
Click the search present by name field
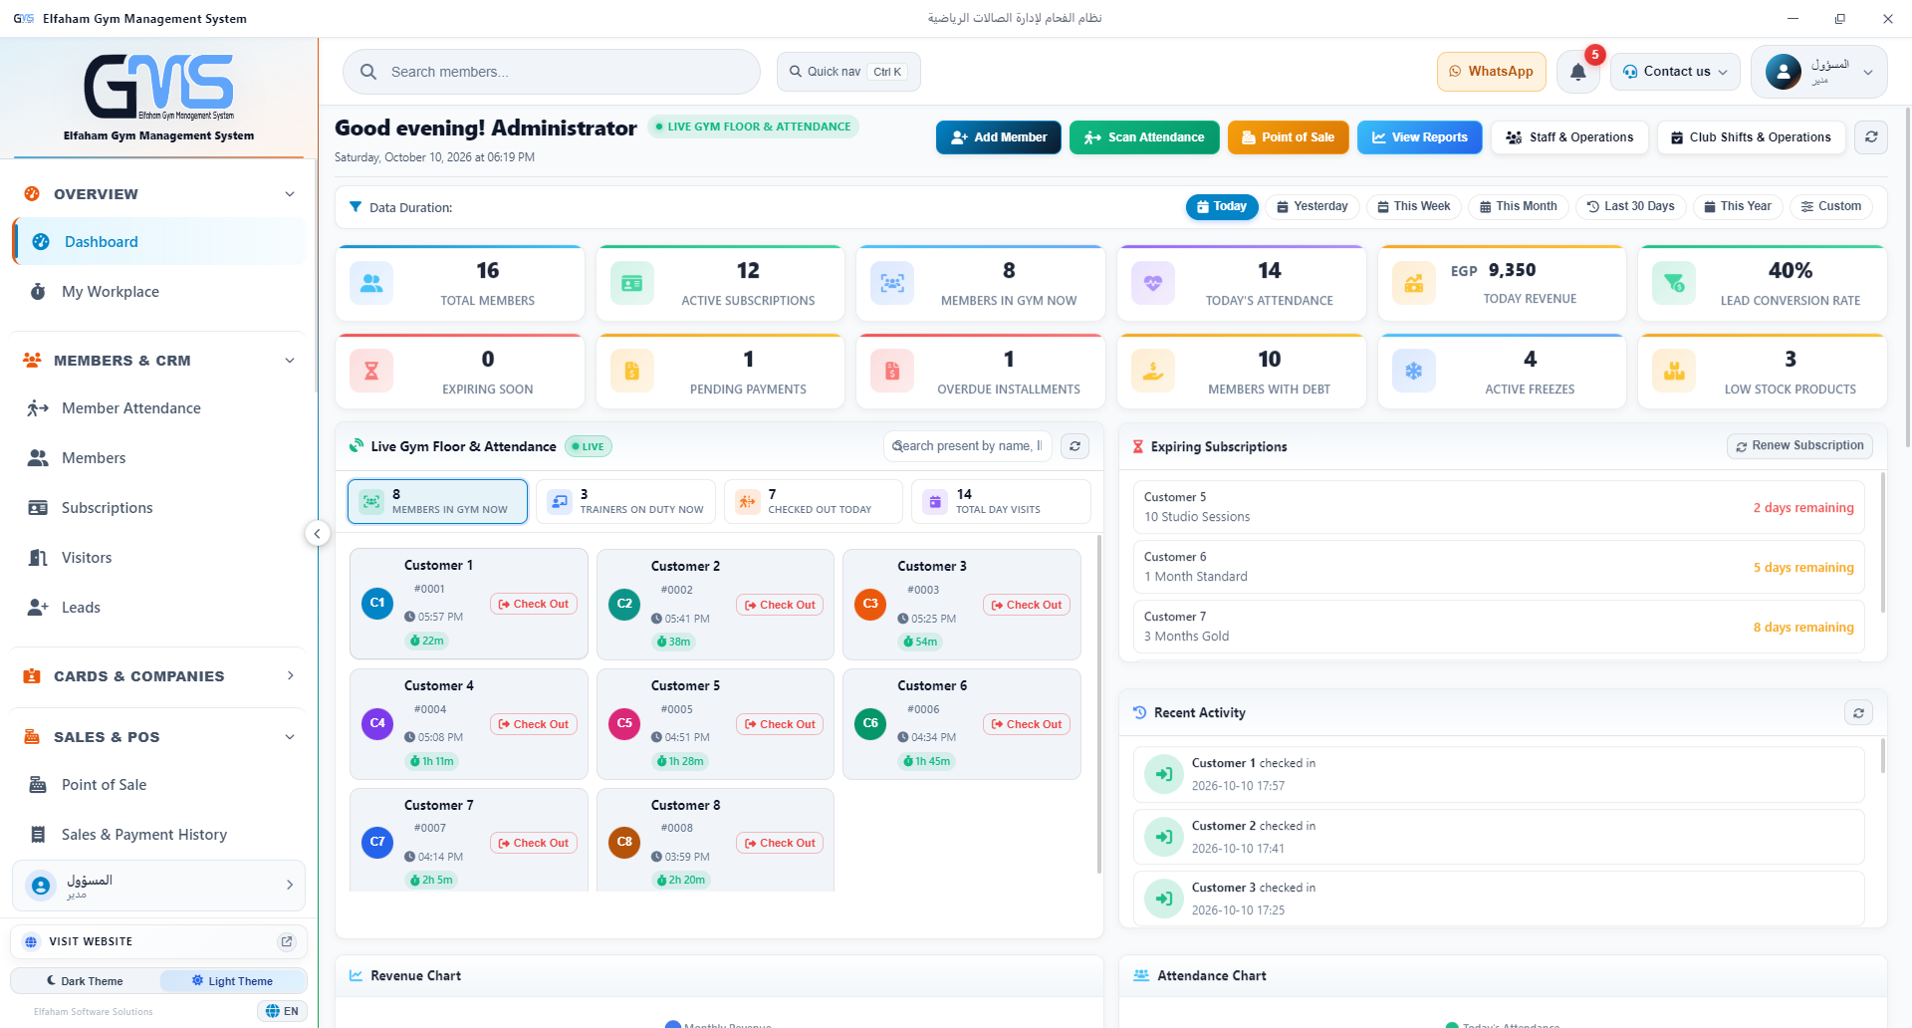[x=966, y=446]
